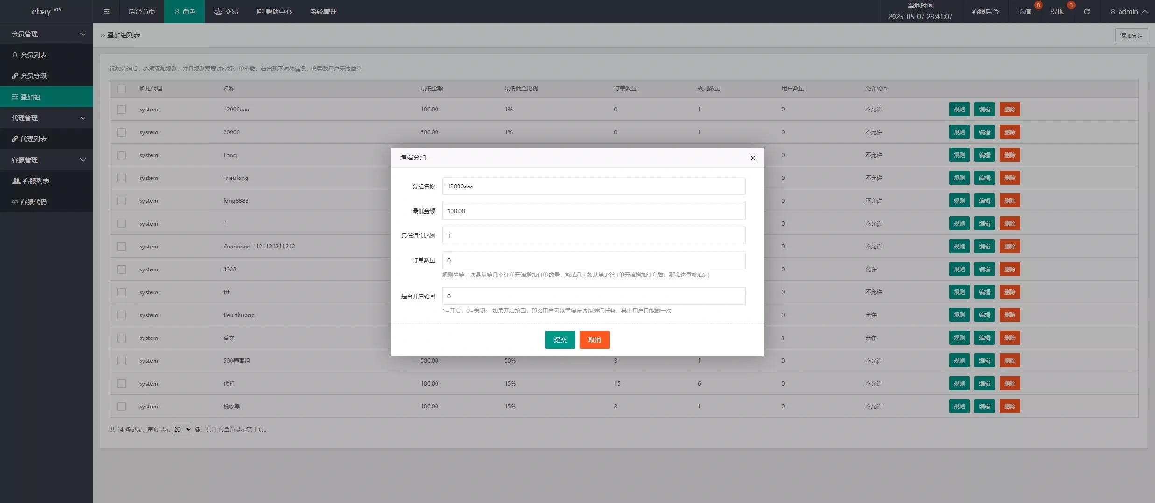Open member list in sidebar
The image size is (1155, 503).
[x=34, y=55]
